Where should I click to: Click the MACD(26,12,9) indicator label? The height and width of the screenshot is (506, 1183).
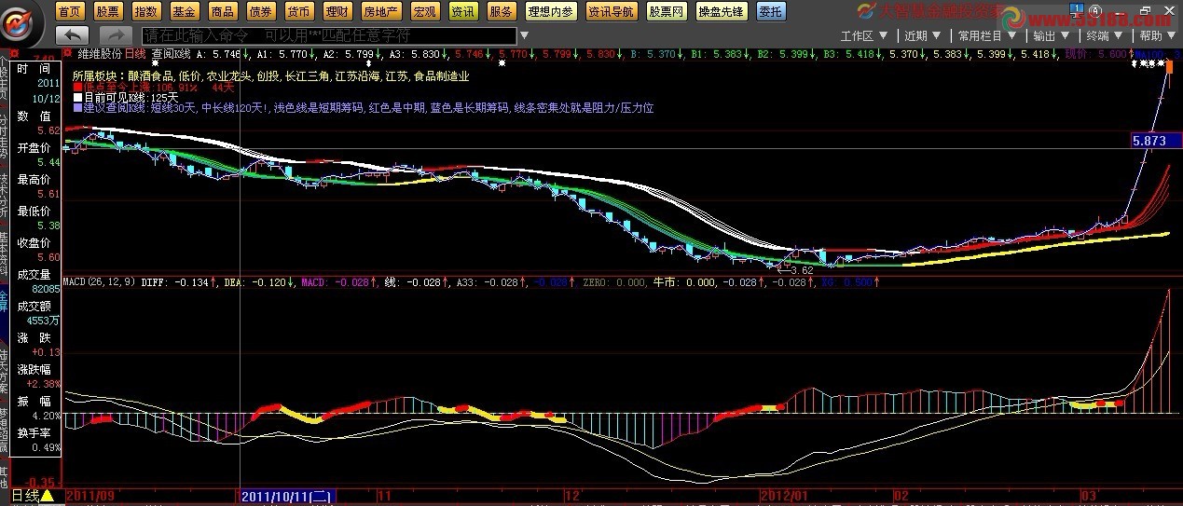coord(99,280)
